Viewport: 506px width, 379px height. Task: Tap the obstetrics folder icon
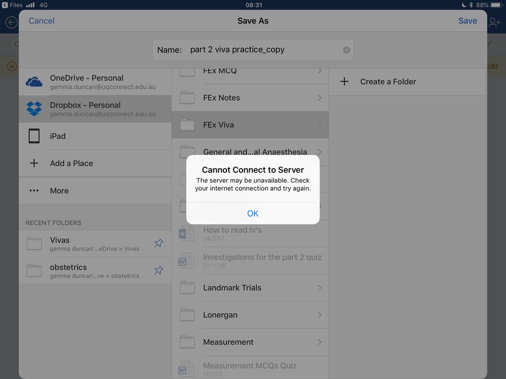tap(34, 270)
